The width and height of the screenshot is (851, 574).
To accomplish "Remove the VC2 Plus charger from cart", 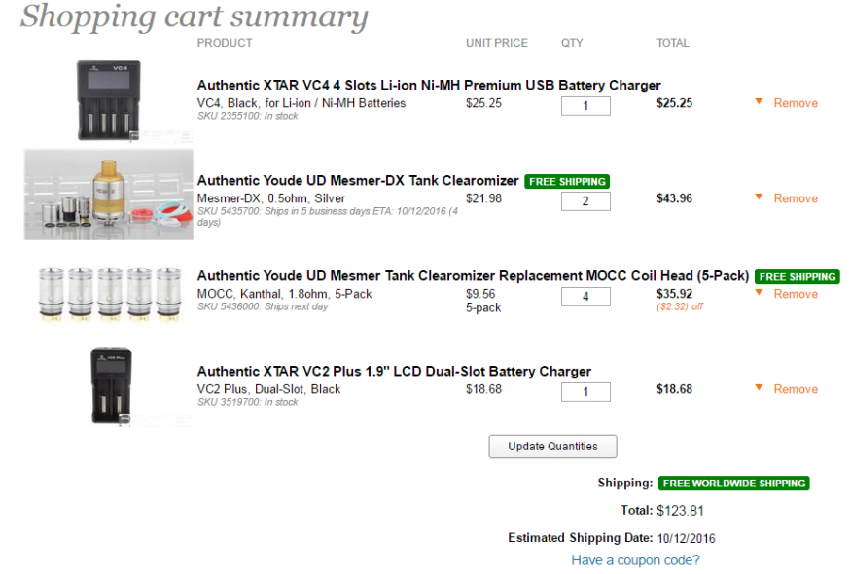I will click(x=796, y=389).
